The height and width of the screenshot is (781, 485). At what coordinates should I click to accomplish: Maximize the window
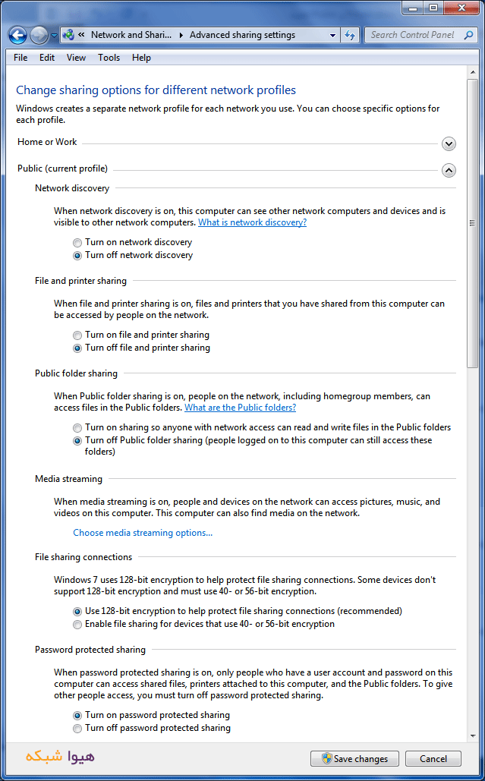[x=433, y=8]
